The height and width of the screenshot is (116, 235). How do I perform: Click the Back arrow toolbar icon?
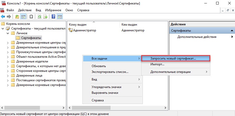[x=3, y=16]
